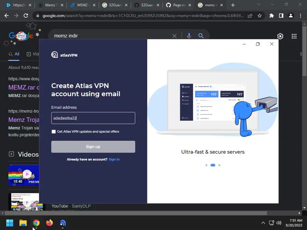Open the Windows Start menu
This screenshot has height=230, width=307.
(x=10, y=223)
